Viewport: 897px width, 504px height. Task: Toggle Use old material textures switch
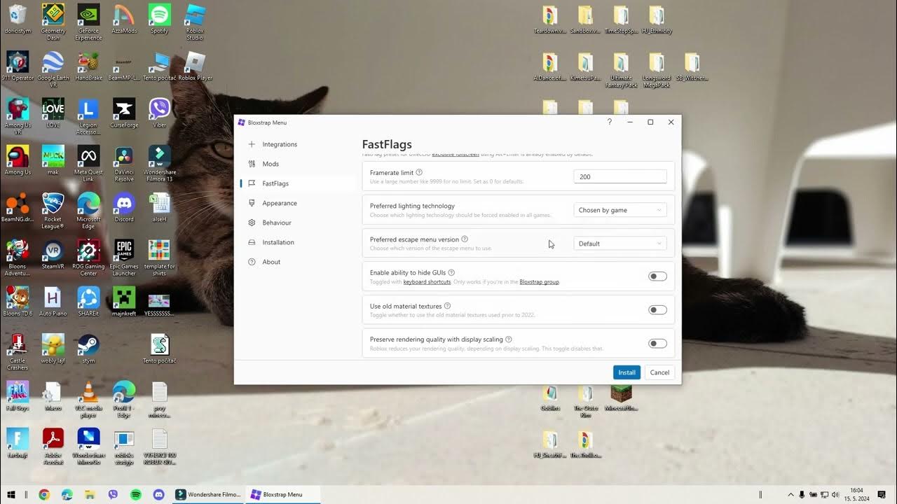[x=657, y=310]
